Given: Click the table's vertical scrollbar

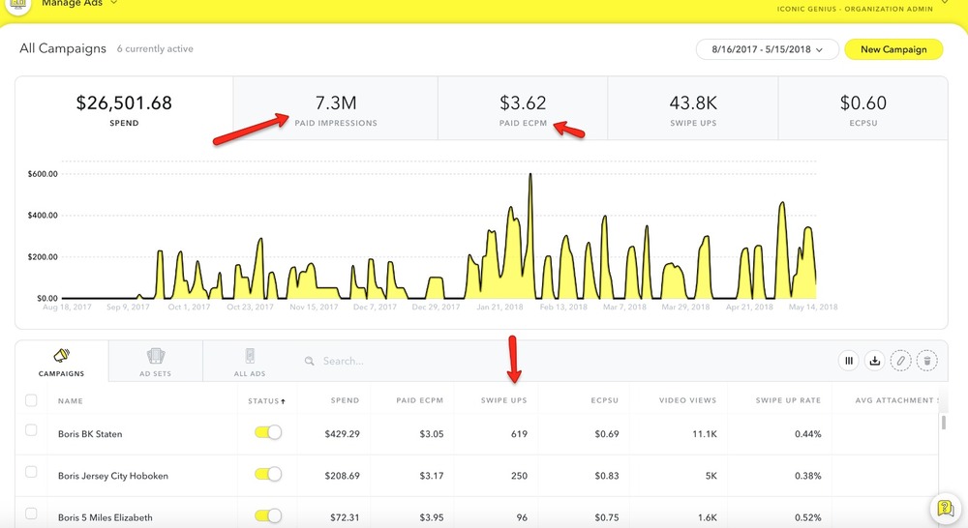Looking at the screenshot, I should pyautogui.click(x=944, y=423).
